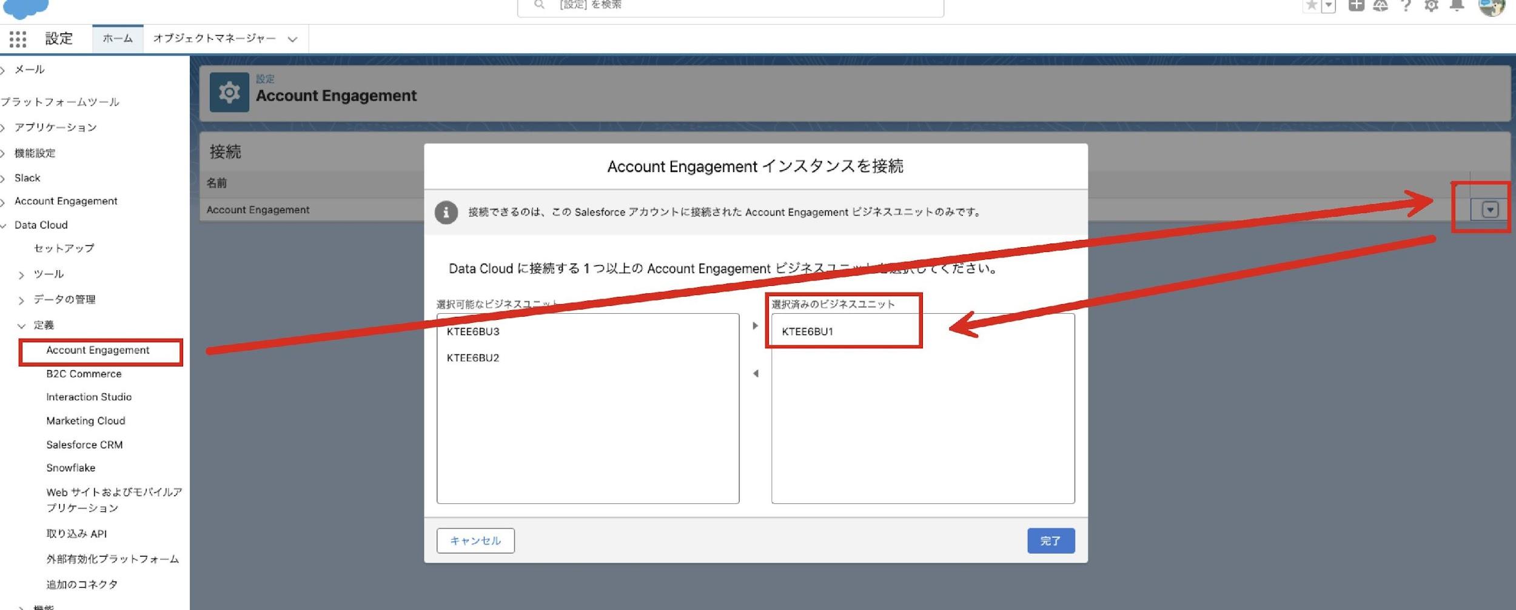Open the favorites list dropdown arrow
The image size is (1516, 610).
point(1329,5)
